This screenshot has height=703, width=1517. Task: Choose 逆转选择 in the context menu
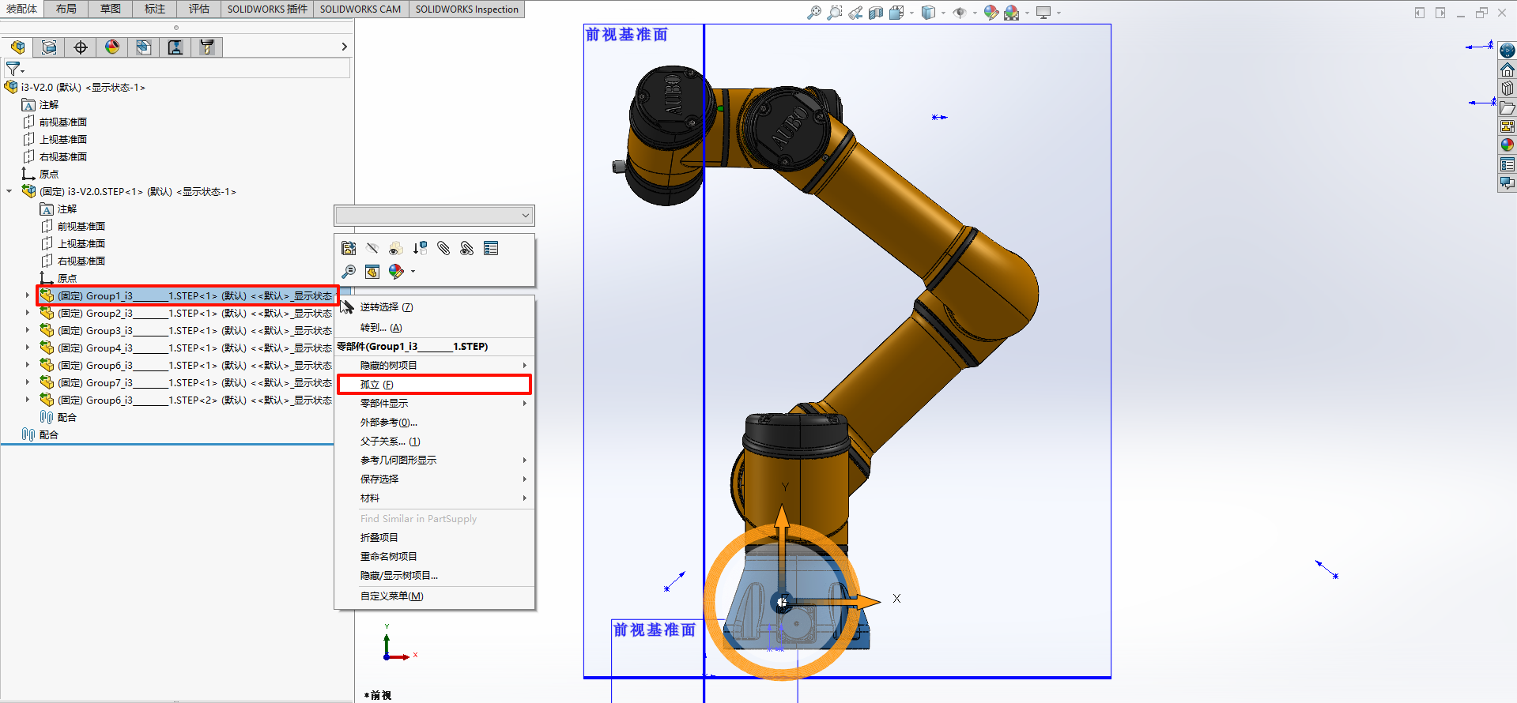point(434,307)
